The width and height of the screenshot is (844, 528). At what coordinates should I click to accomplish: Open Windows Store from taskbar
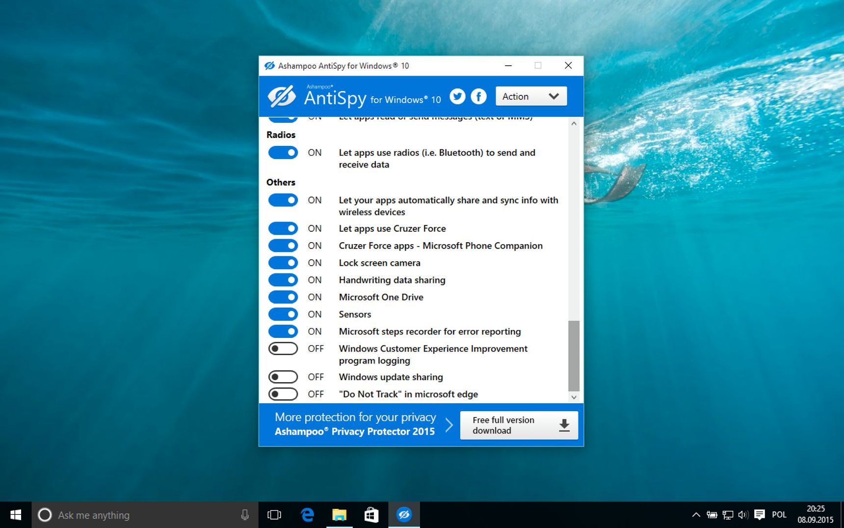[x=371, y=515]
